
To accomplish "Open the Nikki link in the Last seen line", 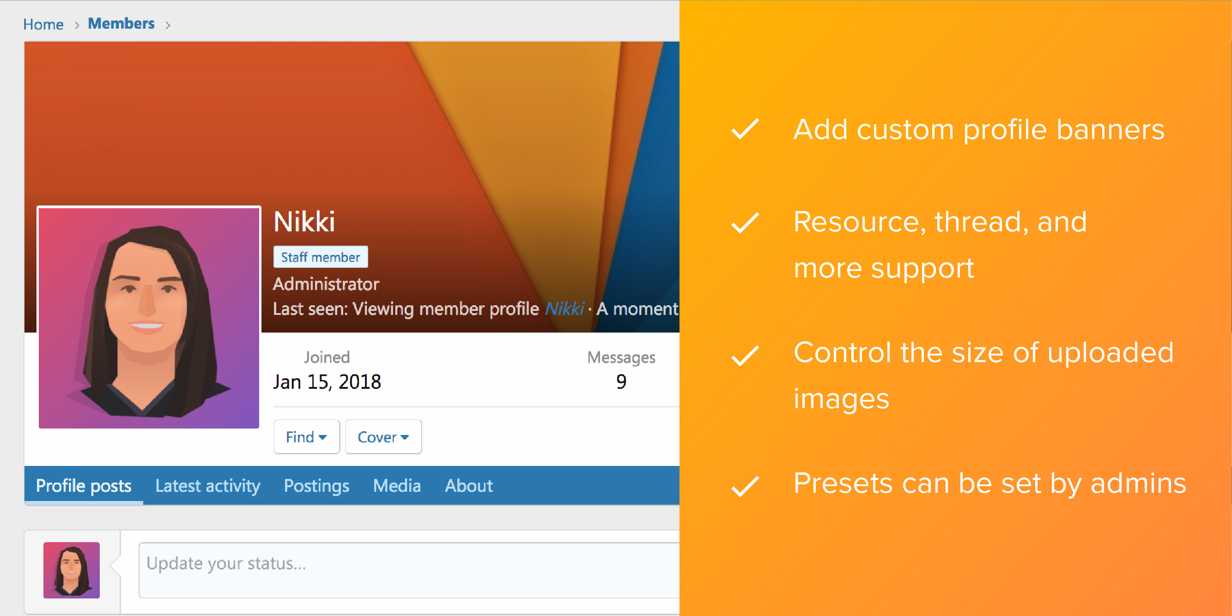I will click(x=564, y=309).
